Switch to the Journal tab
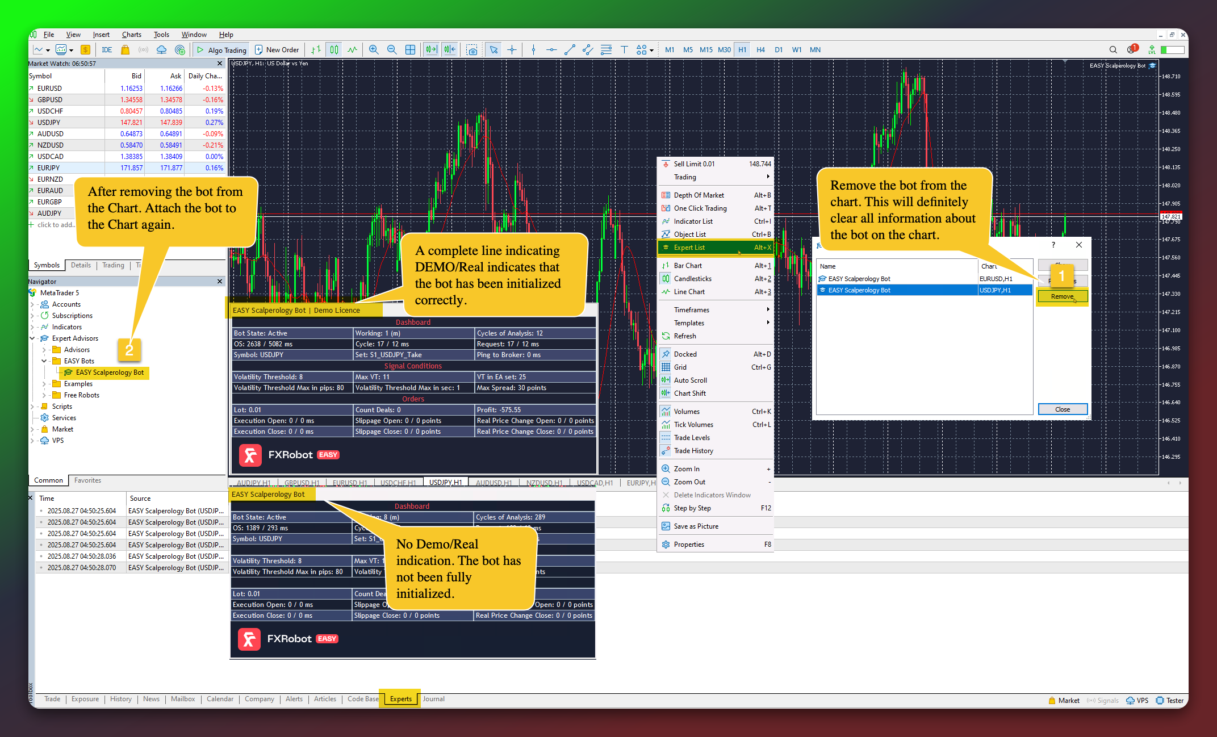The width and height of the screenshot is (1217, 737). click(433, 699)
